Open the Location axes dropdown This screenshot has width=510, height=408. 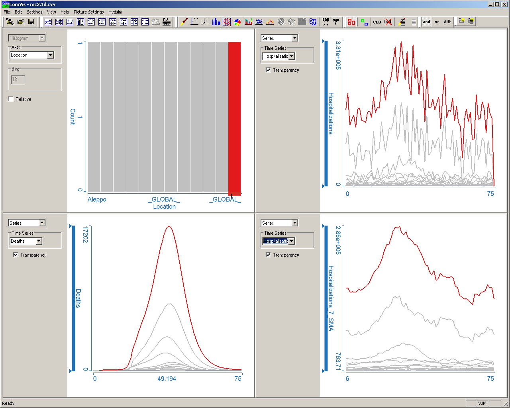(x=51, y=55)
